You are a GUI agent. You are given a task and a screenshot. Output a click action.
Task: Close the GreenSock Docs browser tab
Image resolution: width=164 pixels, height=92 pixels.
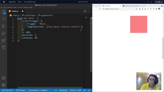[141, 6]
